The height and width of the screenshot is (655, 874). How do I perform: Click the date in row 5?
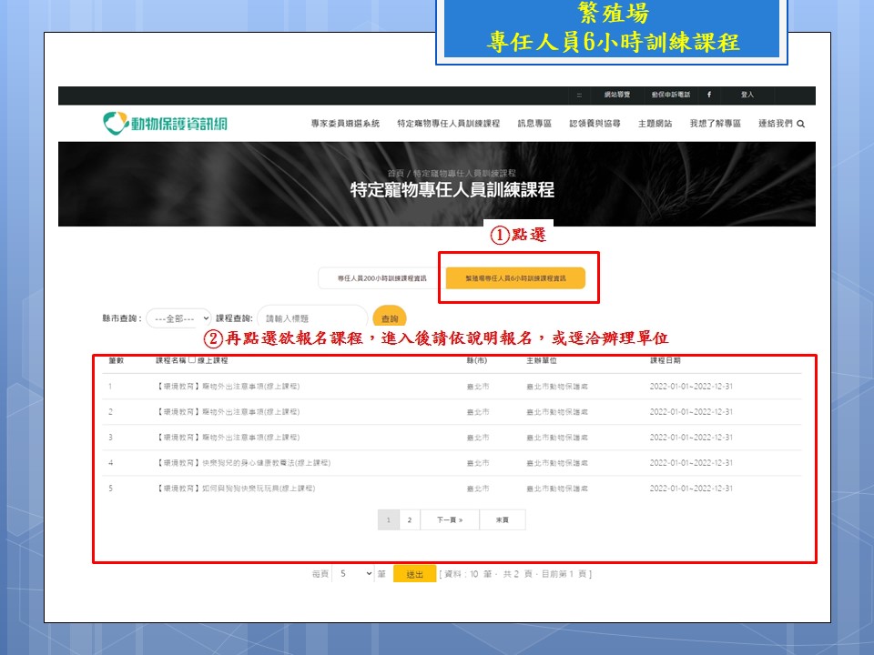tap(691, 489)
